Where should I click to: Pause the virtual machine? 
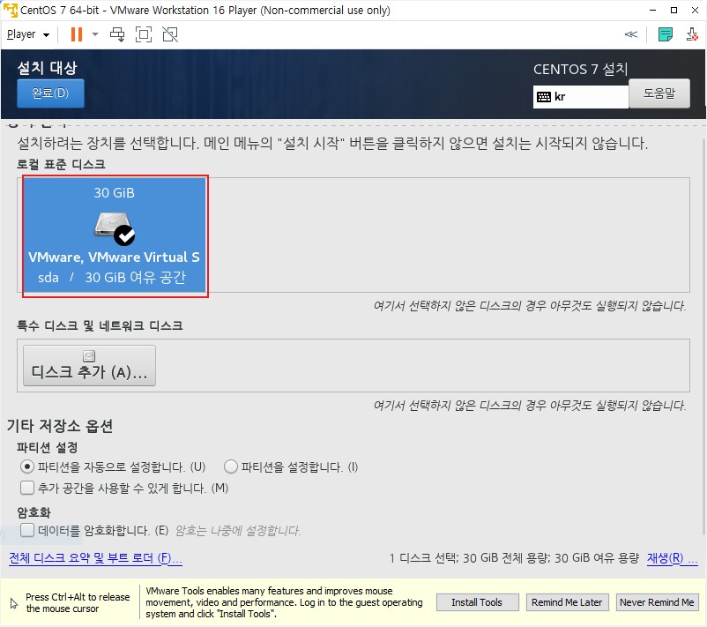(x=77, y=34)
